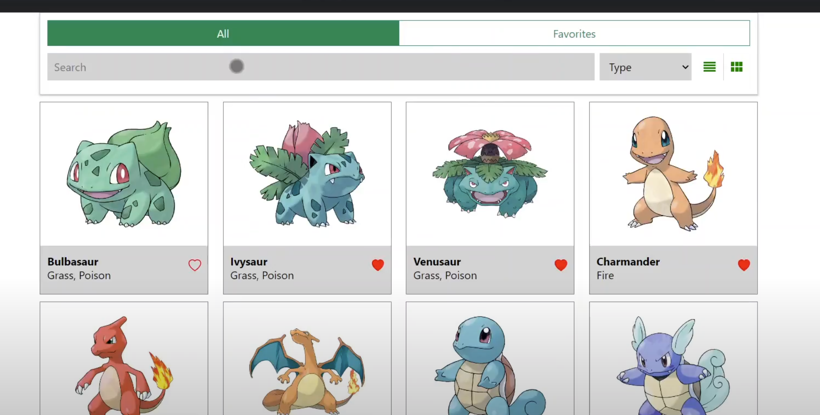Select the Squirtle card picture
This screenshot has width=820, height=415.
click(490, 365)
